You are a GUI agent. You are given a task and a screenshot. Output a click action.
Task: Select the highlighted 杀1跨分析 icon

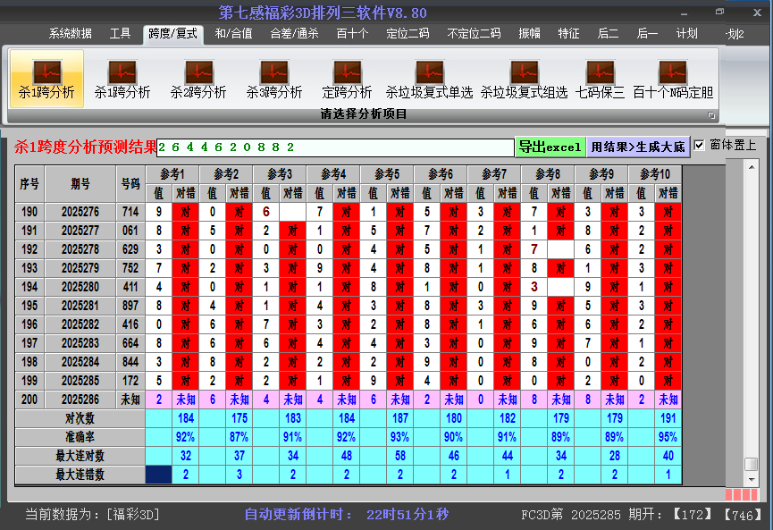click(x=46, y=79)
